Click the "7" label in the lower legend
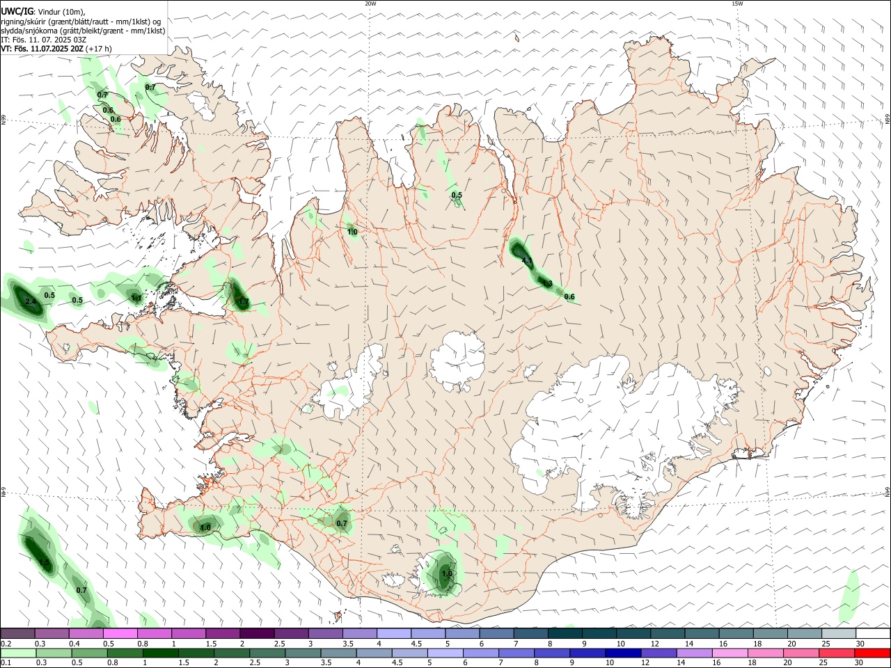This screenshot has height=668, width=891. point(500,663)
